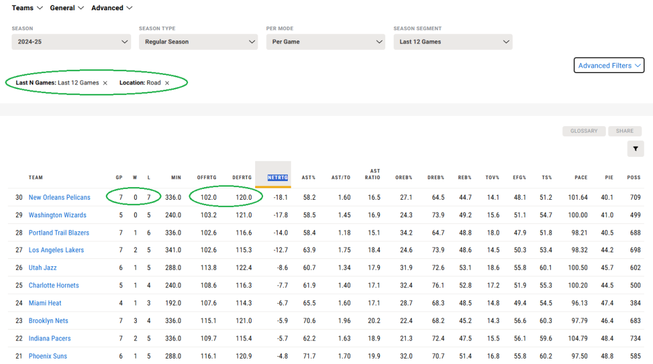Sort table by OREB% column header
The height and width of the screenshot is (364, 653).
coord(404,177)
